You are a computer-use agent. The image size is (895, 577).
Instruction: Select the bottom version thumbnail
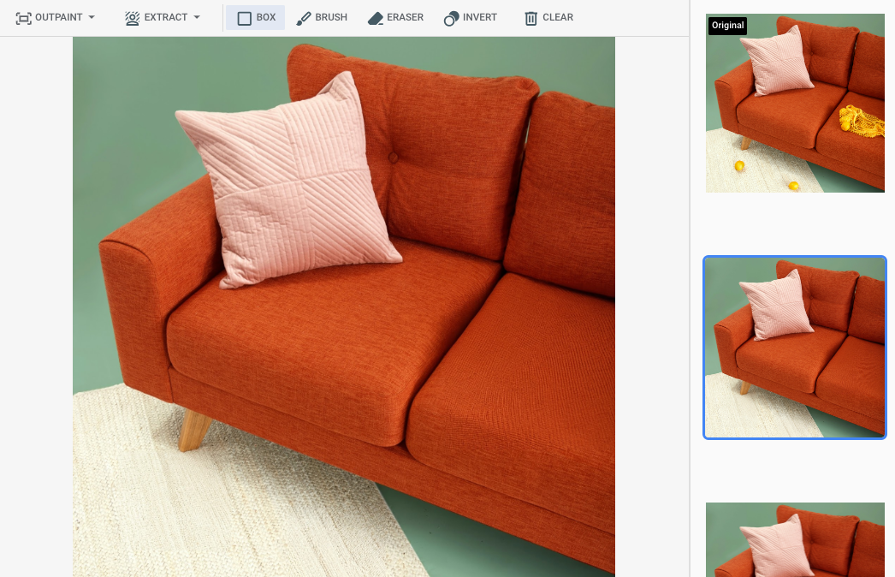click(x=794, y=539)
